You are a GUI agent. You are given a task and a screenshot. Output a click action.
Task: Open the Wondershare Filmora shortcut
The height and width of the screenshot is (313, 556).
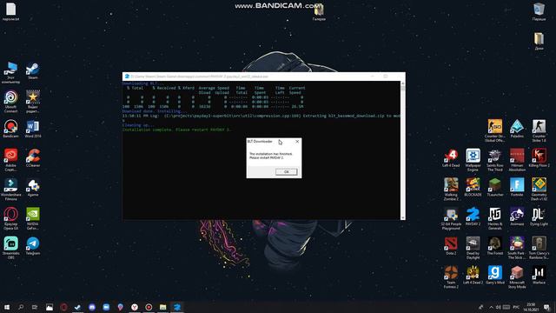pos(11,190)
